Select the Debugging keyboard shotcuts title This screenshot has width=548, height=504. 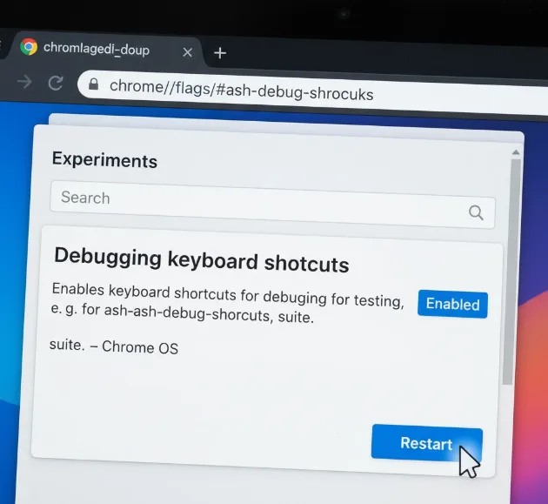pyautogui.click(x=201, y=260)
